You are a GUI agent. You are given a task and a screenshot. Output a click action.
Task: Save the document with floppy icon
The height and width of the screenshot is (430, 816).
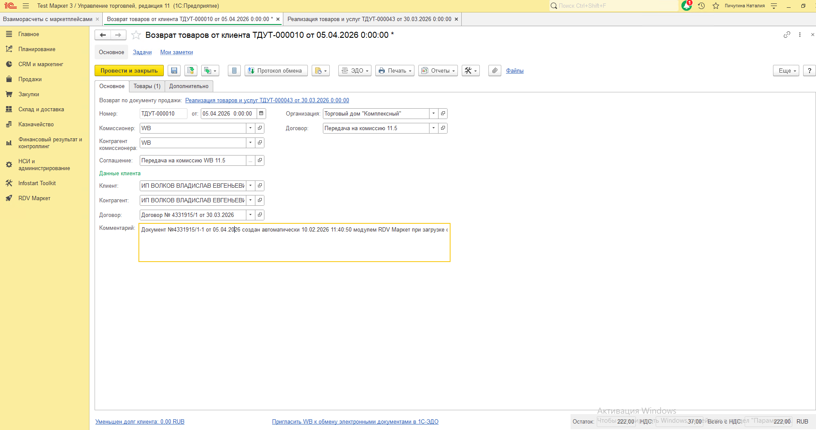(x=174, y=70)
